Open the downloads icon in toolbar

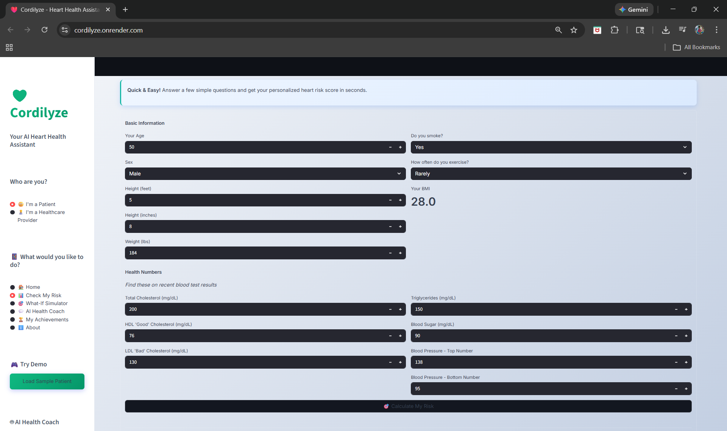(x=665, y=30)
